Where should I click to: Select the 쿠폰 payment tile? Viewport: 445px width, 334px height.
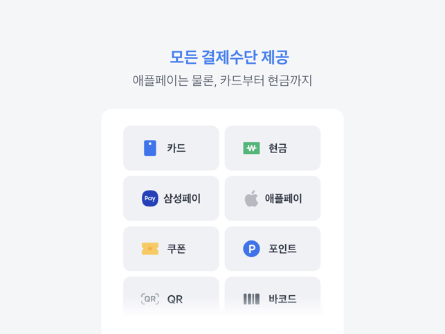click(x=171, y=249)
